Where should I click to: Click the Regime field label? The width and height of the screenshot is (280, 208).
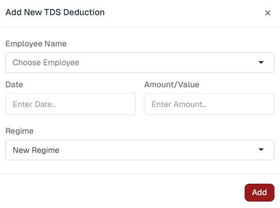pos(19,131)
